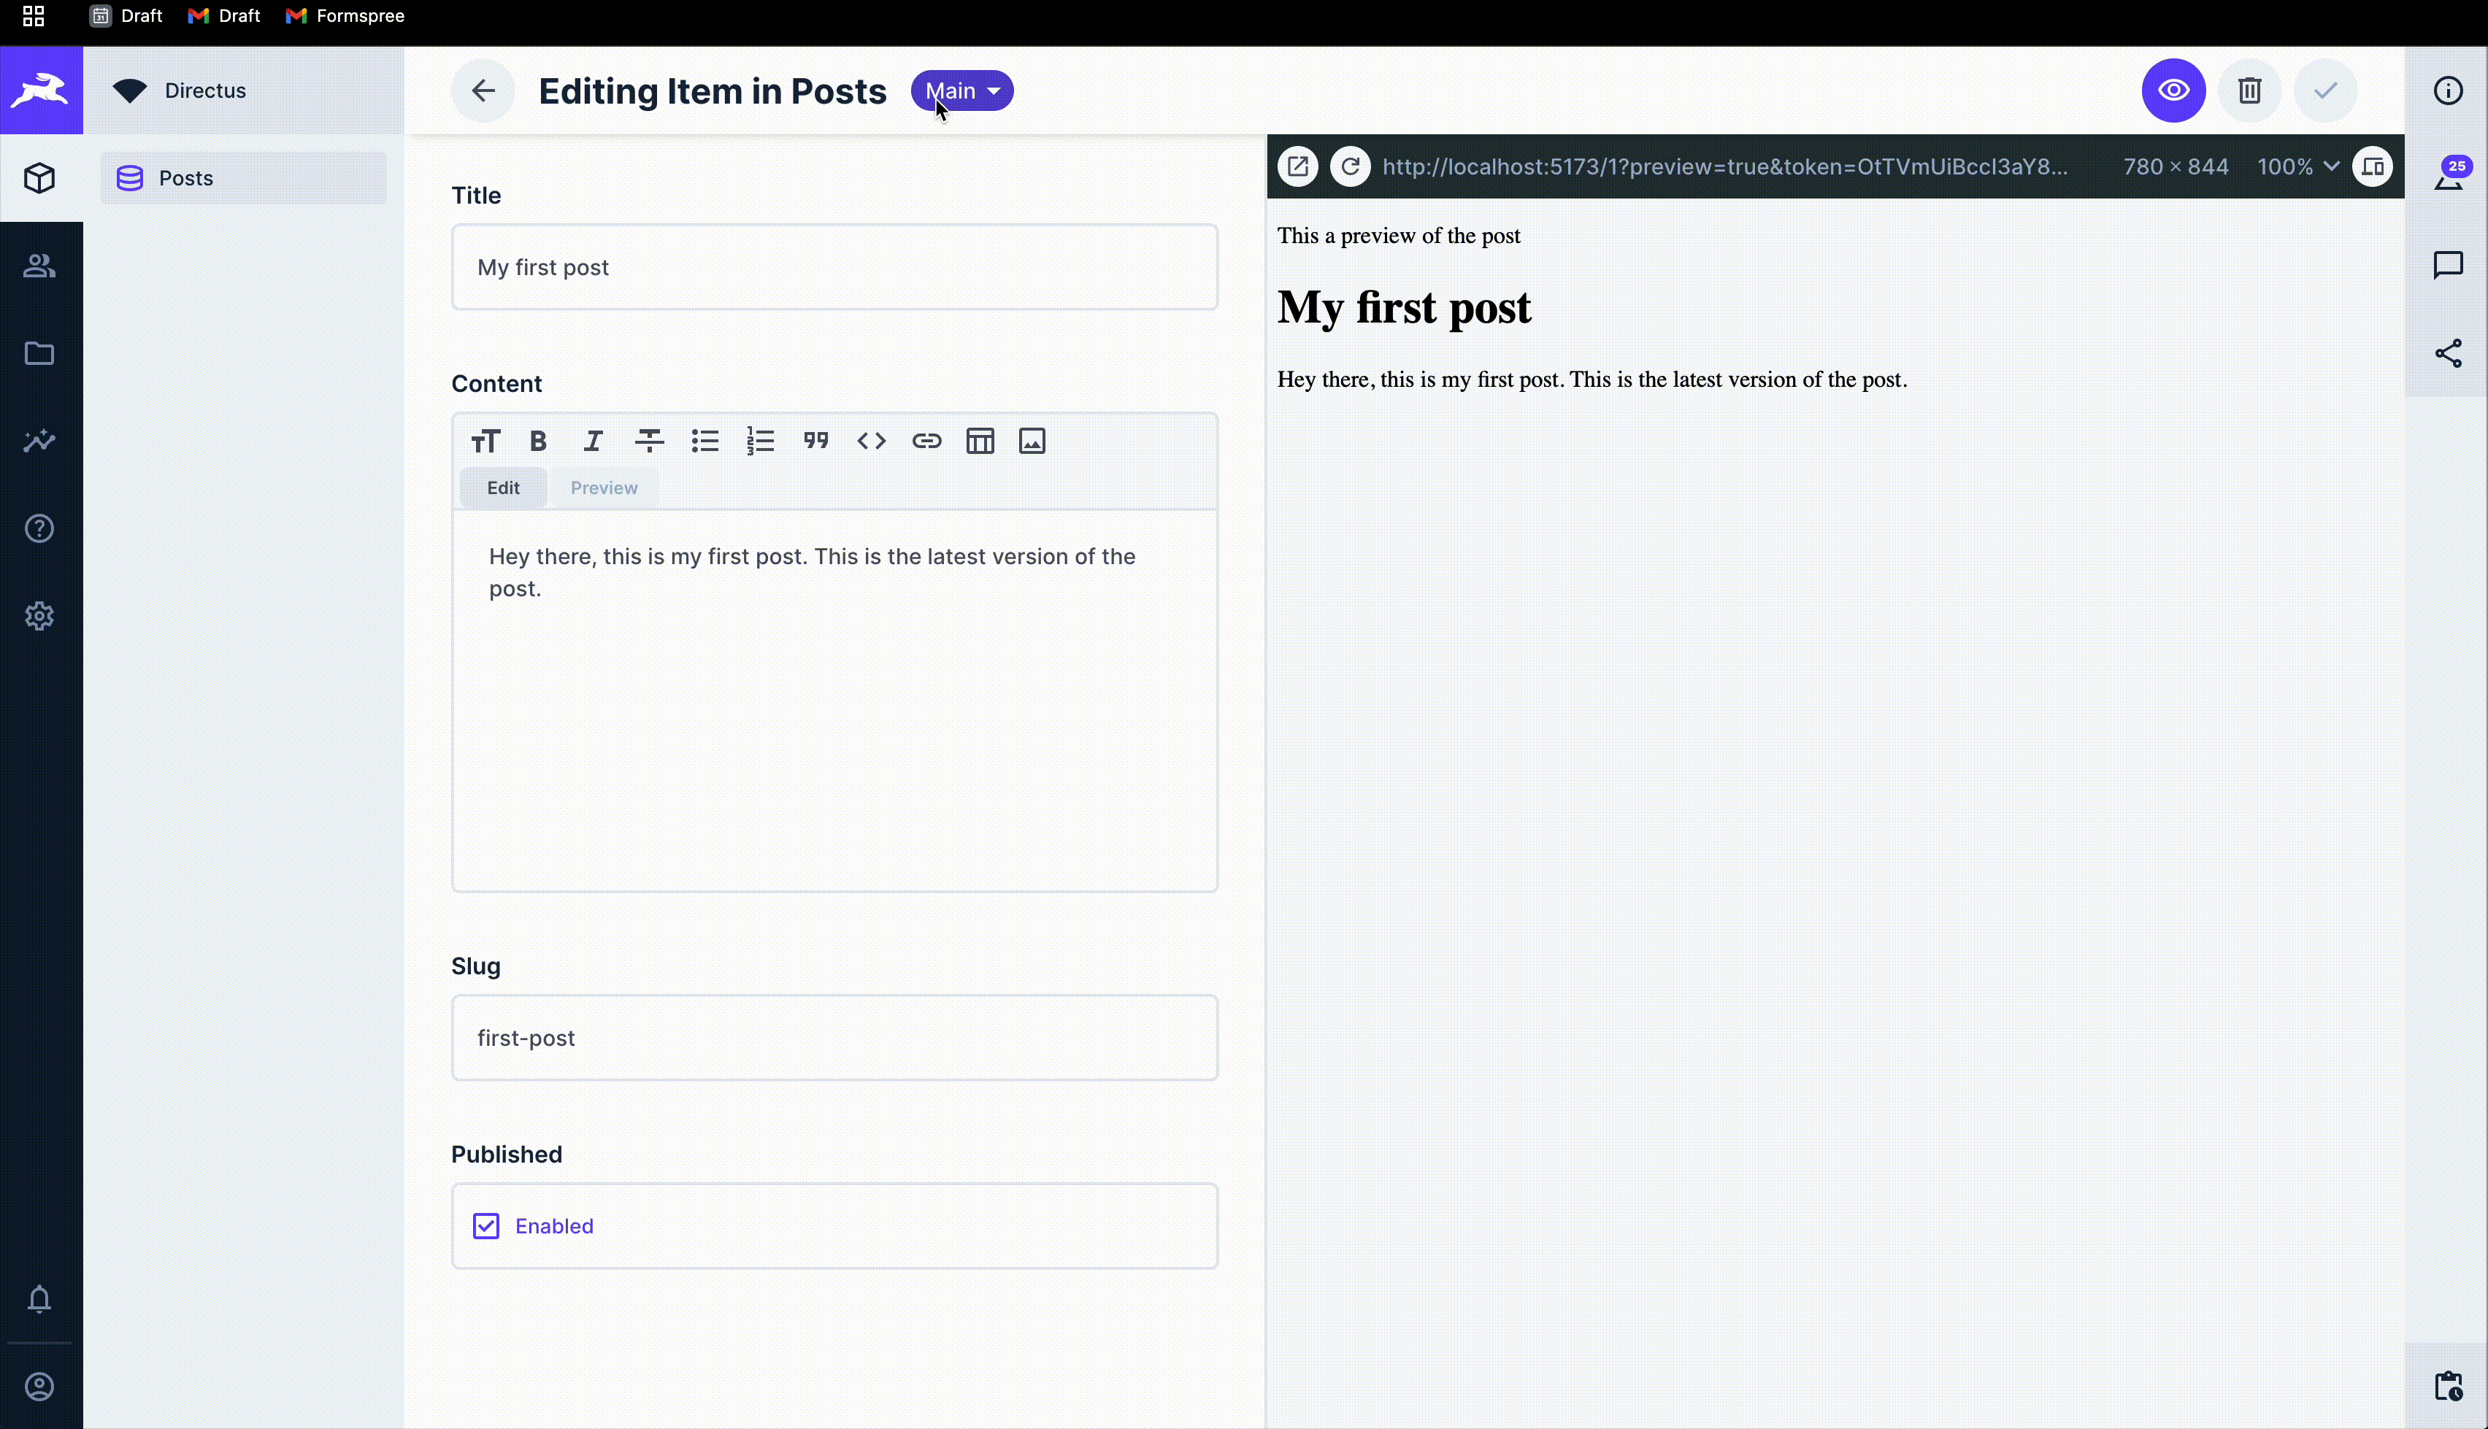Save the item with the checkmark icon
Viewport: 2488px width, 1429px height.
pyautogui.click(x=2325, y=90)
